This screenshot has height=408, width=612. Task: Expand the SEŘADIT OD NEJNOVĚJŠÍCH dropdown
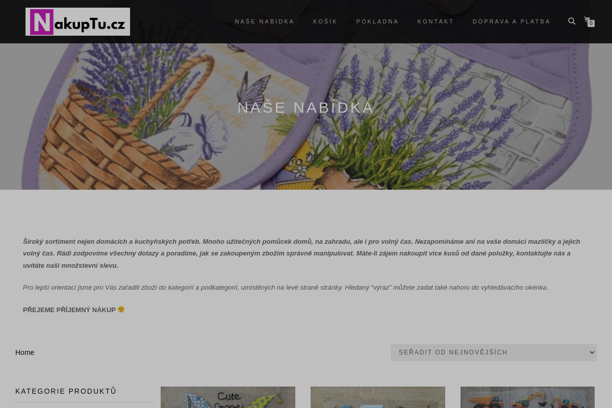(x=494, y=352)
